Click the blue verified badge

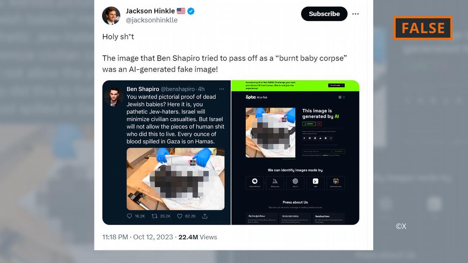pyautogui.click(x=191, y=11)
